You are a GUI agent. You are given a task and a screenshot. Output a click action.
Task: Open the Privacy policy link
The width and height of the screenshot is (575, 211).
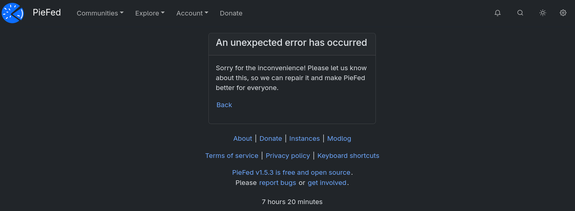click(288, 156)
